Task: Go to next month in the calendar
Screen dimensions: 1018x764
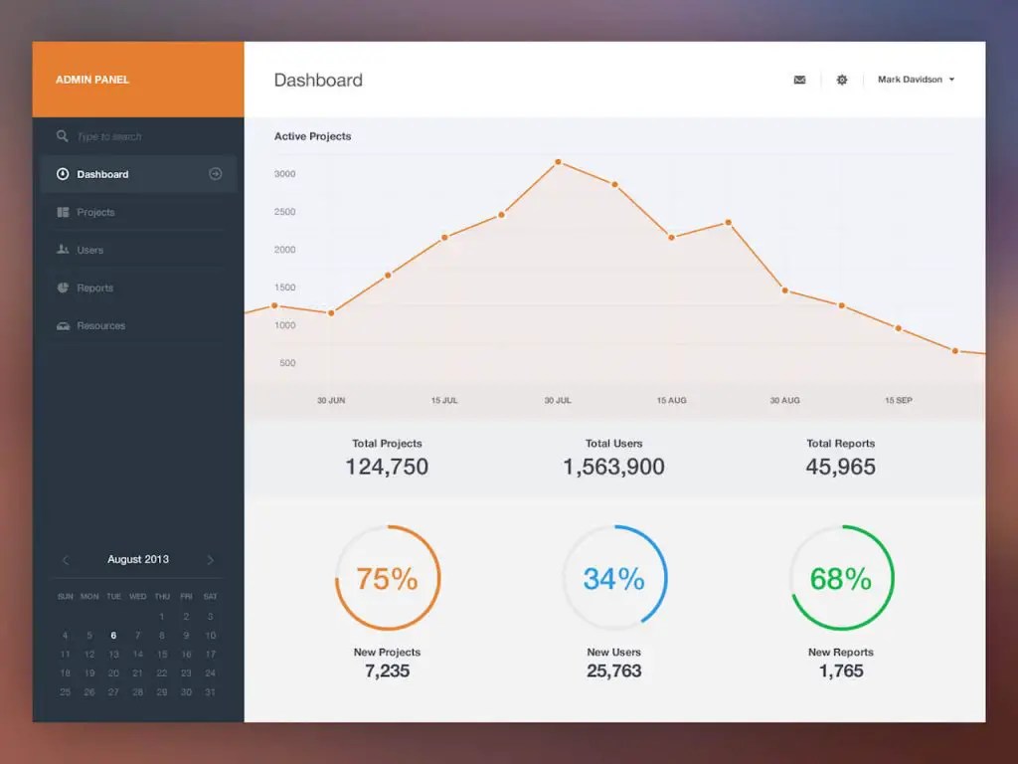Action: coord(210,560)
